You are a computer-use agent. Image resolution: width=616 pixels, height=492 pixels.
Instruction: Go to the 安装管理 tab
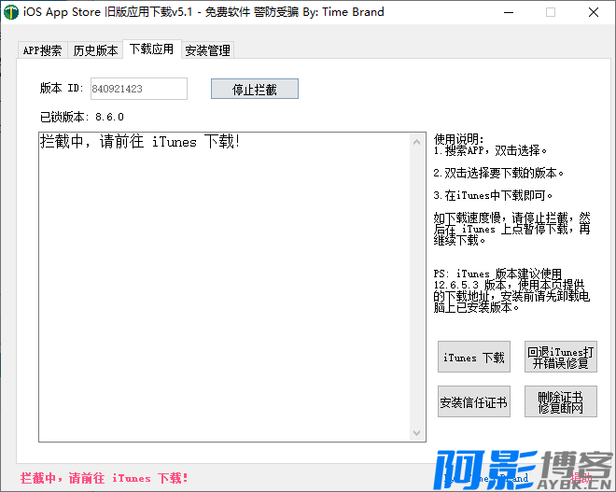click(x=207, y=50)
